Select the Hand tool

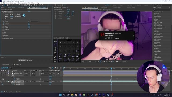click(x=7, y=5)
